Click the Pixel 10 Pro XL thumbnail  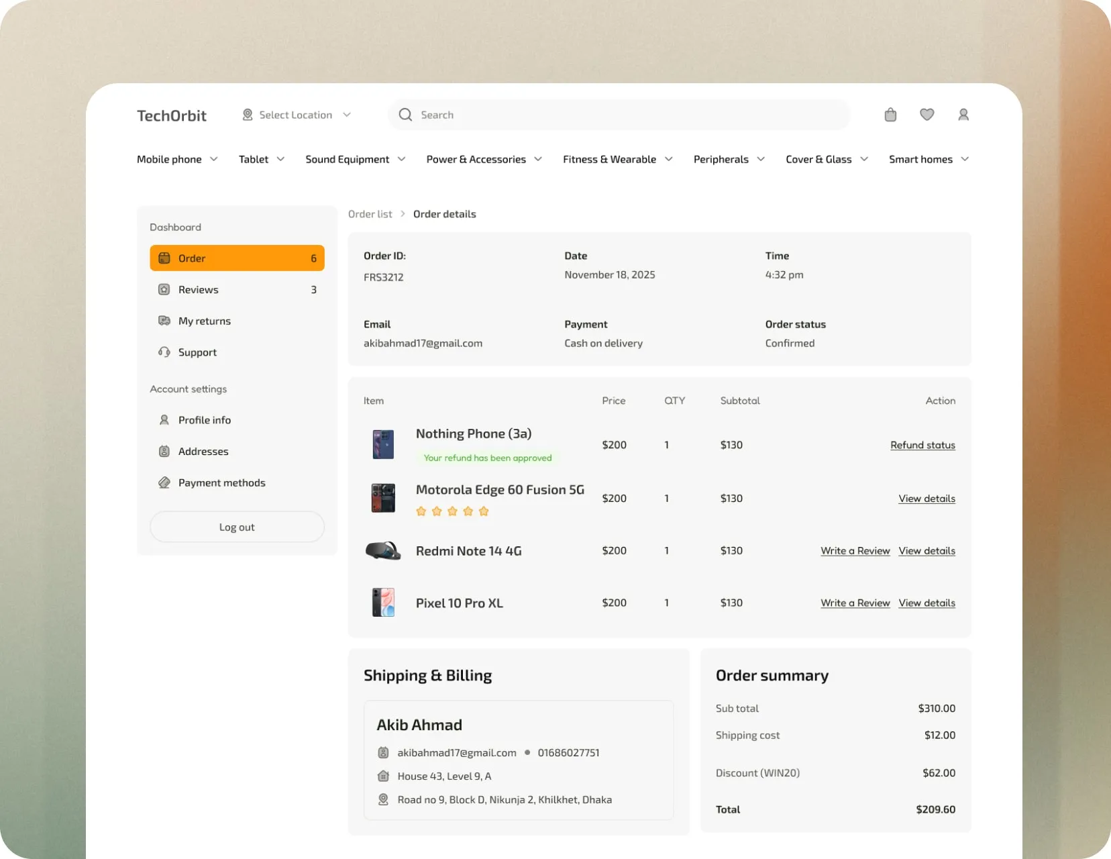(383, 603)
